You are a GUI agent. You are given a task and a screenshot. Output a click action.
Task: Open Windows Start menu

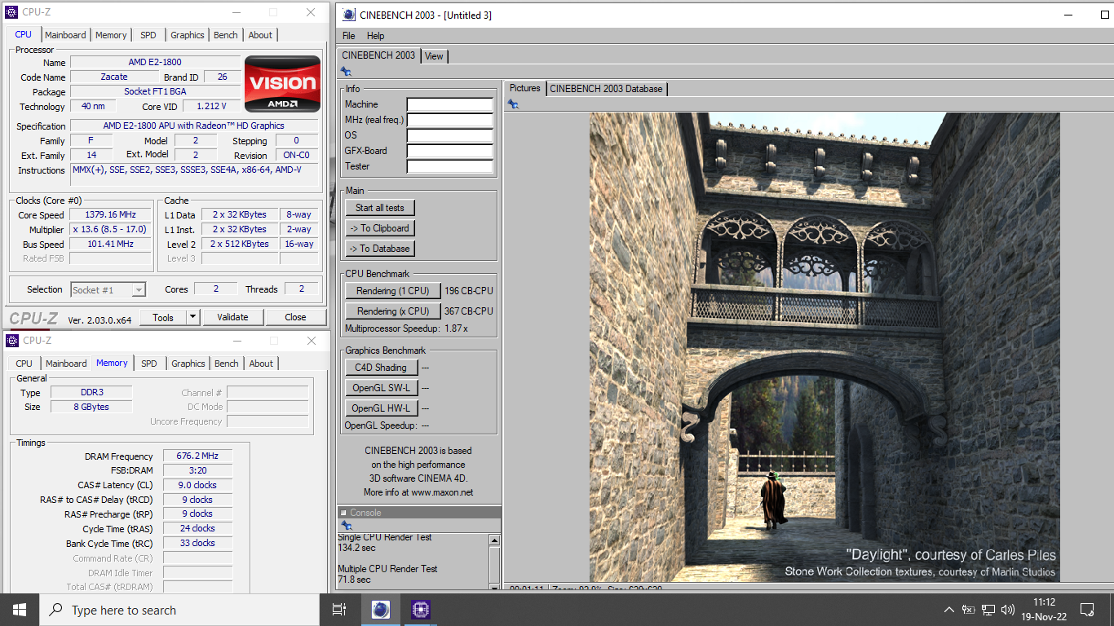[20, 610]
